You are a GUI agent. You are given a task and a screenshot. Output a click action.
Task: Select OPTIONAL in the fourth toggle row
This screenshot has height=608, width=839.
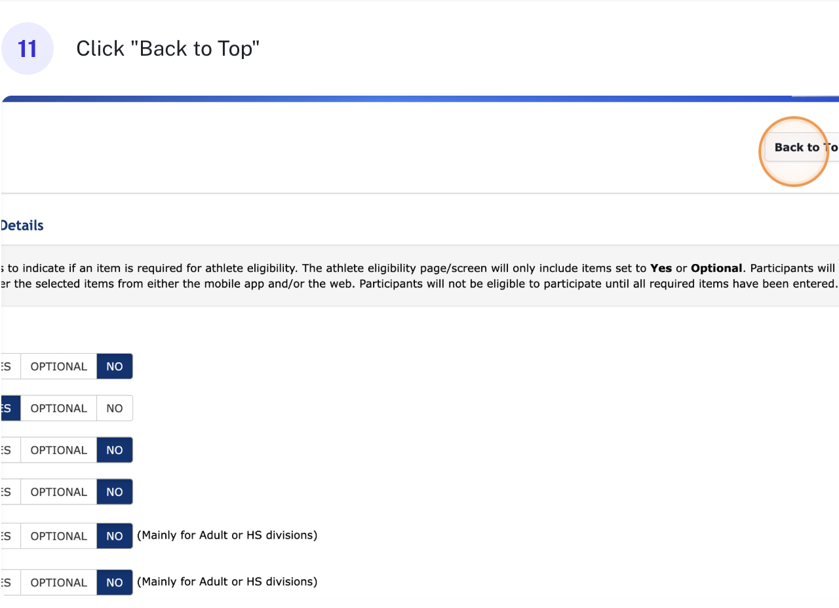pyautogui.click(x=58, y=492)
